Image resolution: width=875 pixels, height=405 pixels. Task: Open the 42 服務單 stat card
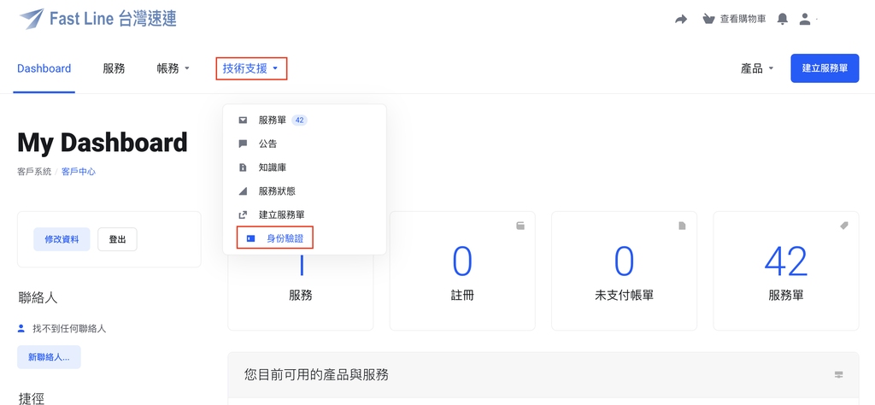[x=786, y=271]
